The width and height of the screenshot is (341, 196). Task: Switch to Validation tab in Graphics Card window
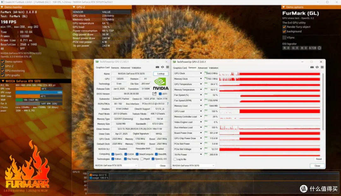click(136, 68)
